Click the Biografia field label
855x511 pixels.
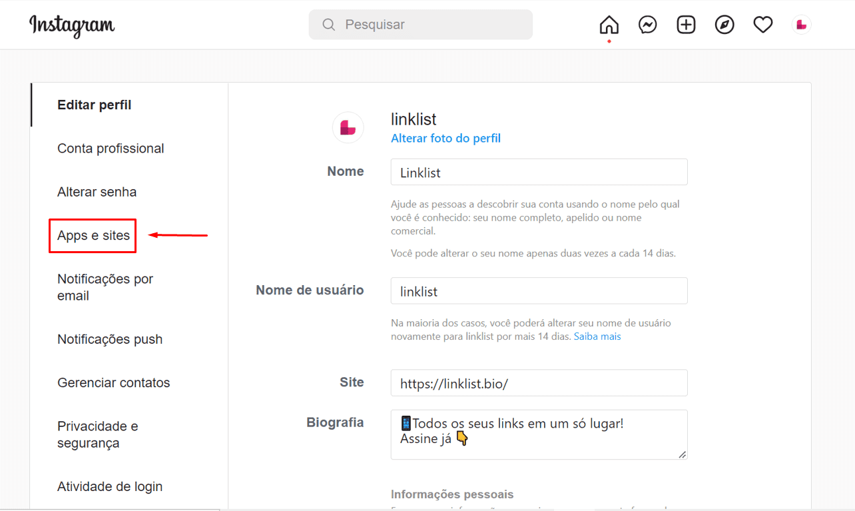click(335, 422)
